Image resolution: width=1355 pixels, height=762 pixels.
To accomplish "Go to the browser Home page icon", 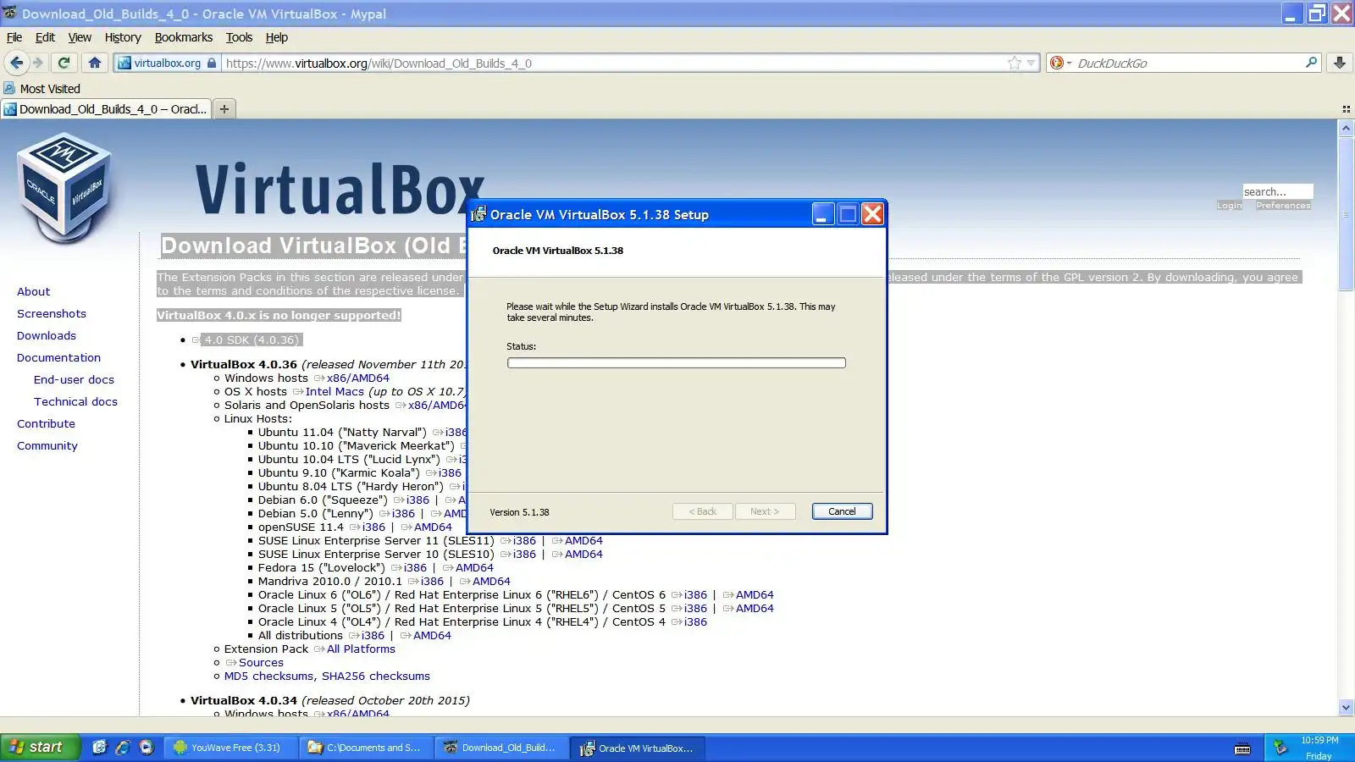I will 95,63.
